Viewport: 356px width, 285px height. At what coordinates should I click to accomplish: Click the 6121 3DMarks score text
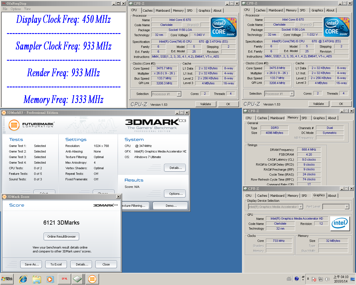click(61, 223)
